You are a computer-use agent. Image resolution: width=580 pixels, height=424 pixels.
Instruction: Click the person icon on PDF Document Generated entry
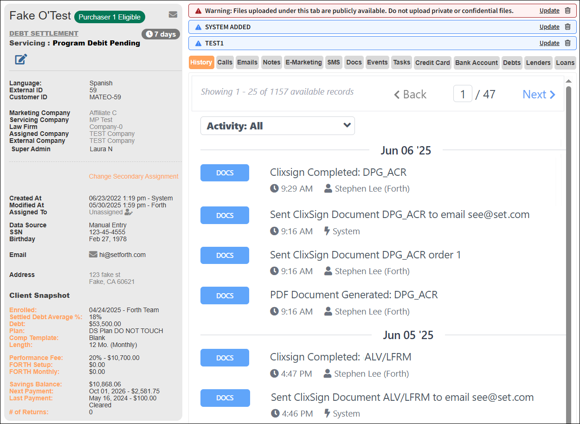click(329, 311)
